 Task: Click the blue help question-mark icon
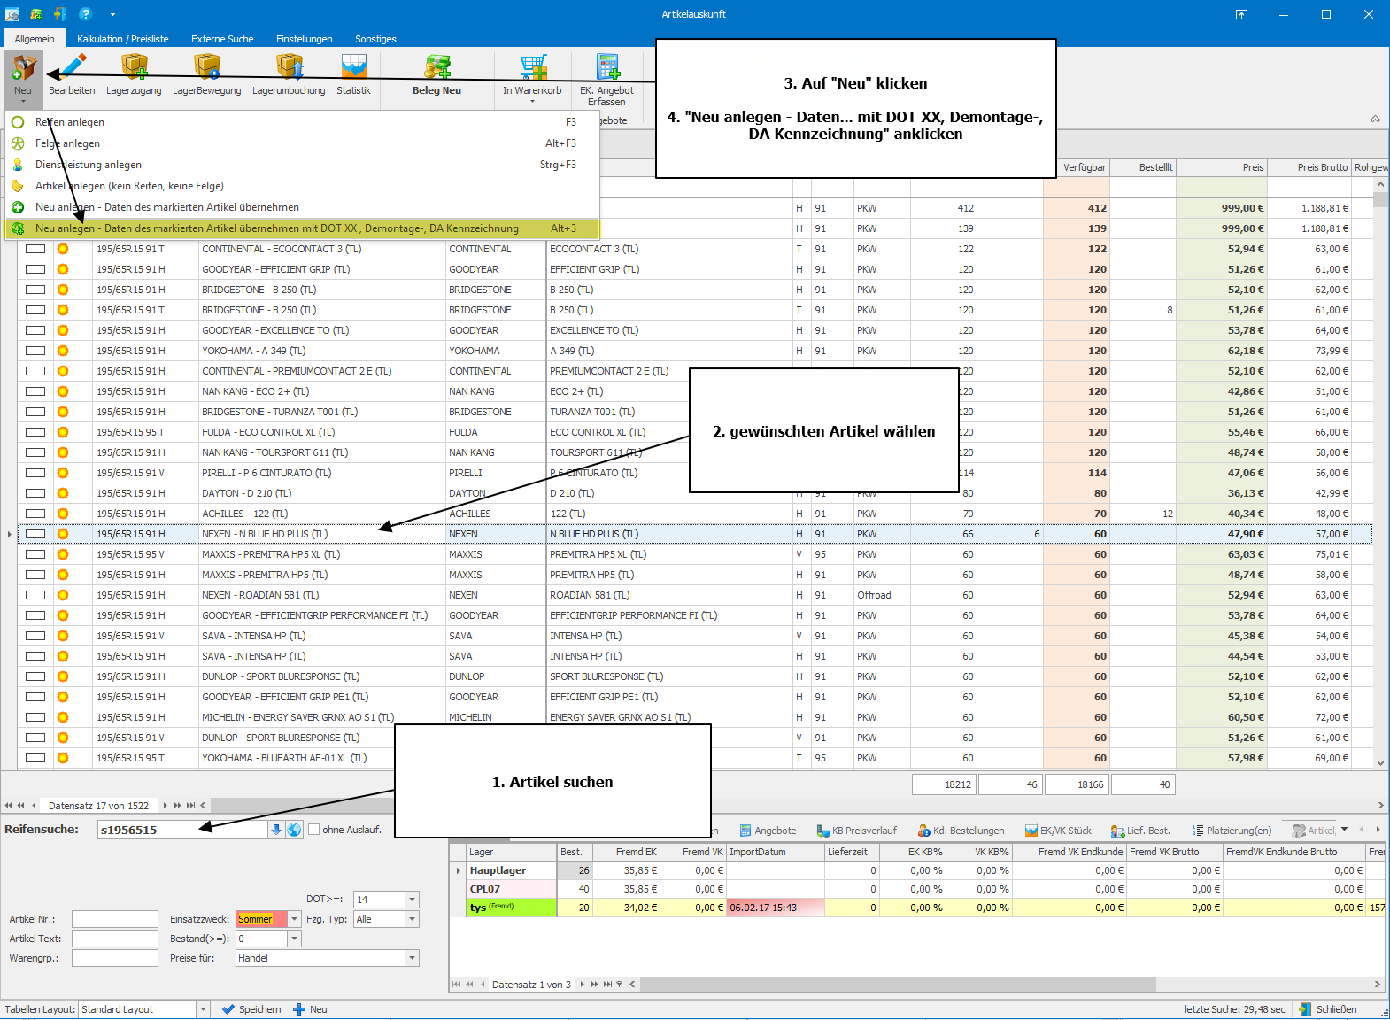[85, 13]
